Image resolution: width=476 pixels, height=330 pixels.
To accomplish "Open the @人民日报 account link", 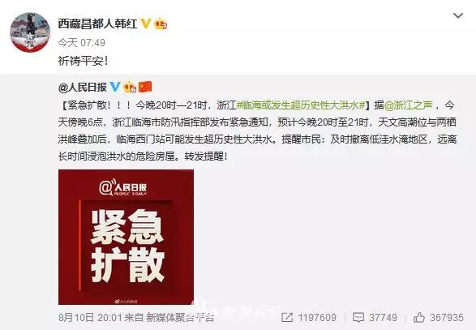I will 82,88.
